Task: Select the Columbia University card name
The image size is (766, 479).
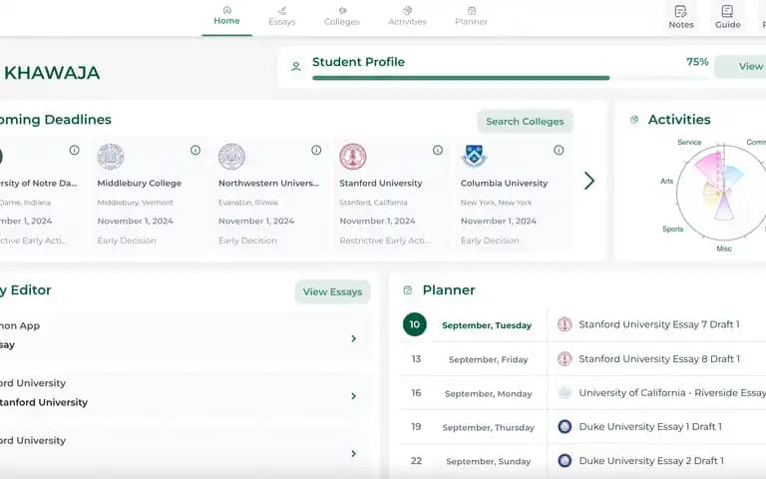Action: pos(504,184)
